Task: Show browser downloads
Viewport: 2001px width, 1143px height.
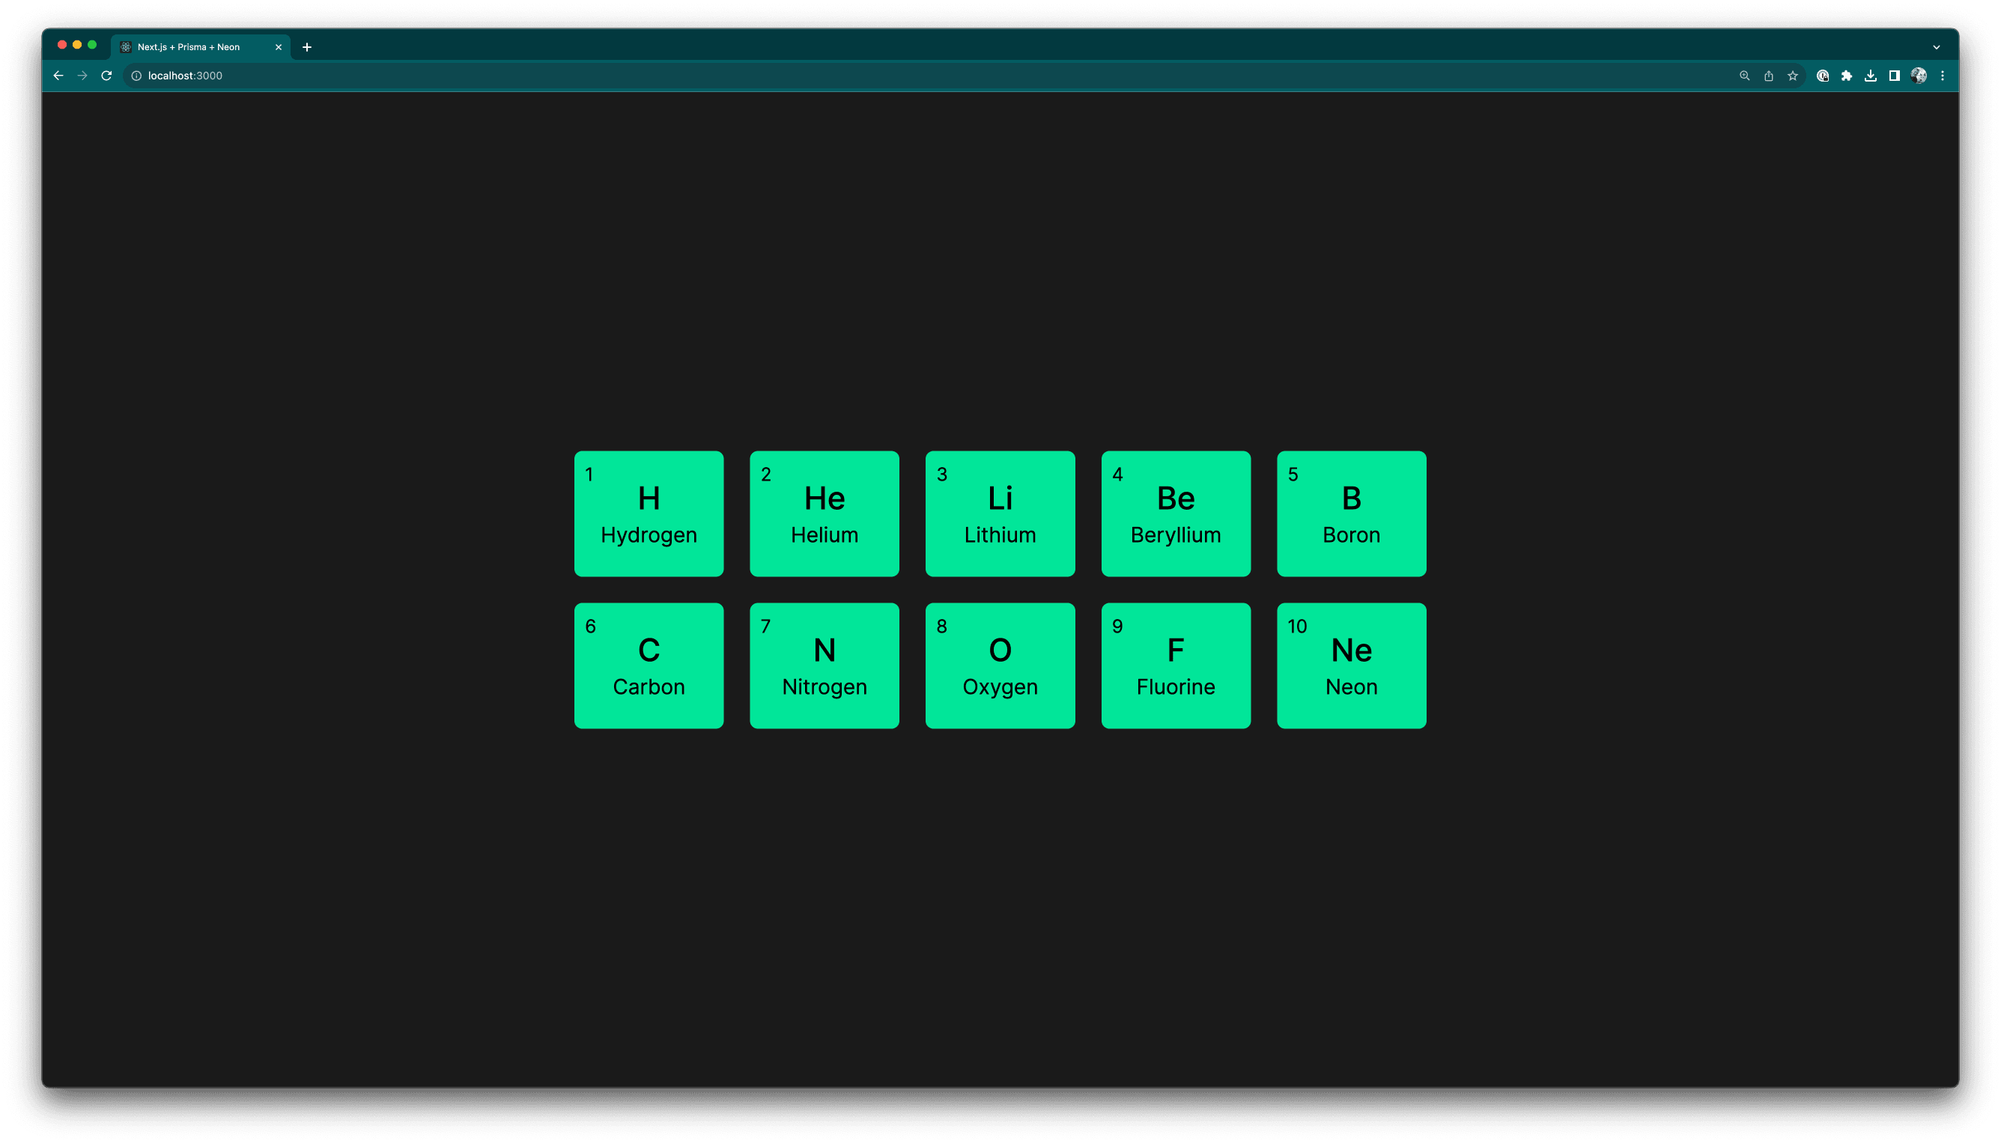Action: click(1871, 76)
